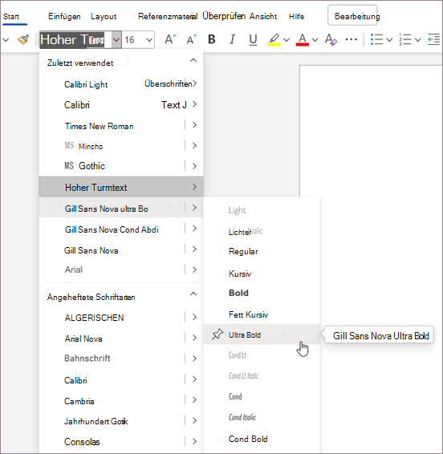Open the highlight color dropdown arrow
Viewport: 443px width, 454px height.
point(287,39)
